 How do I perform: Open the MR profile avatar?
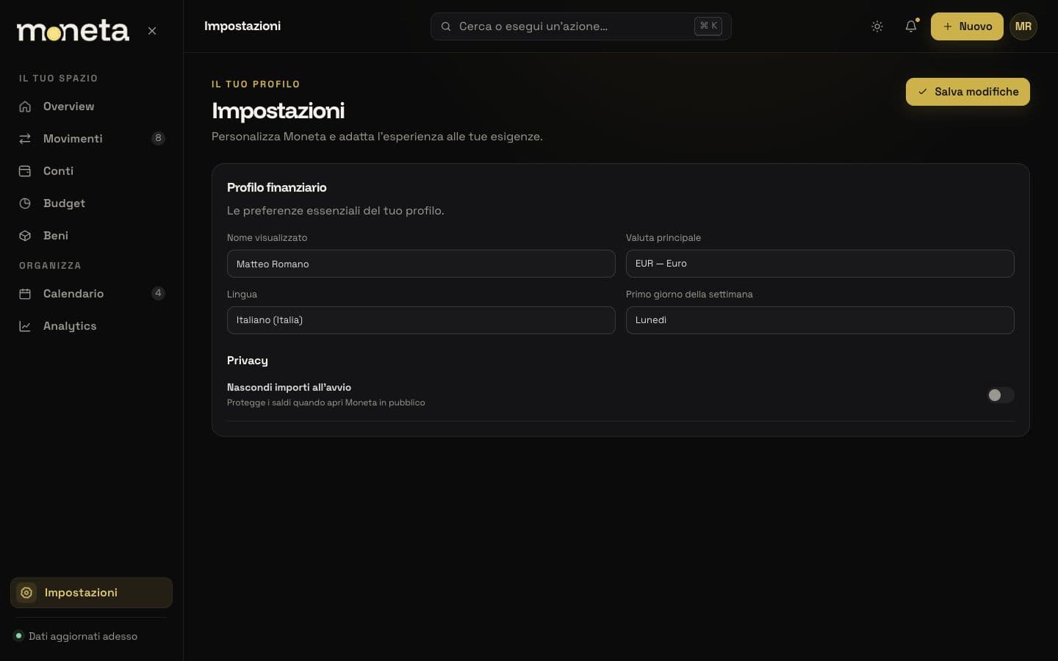tap(1023, 26)
